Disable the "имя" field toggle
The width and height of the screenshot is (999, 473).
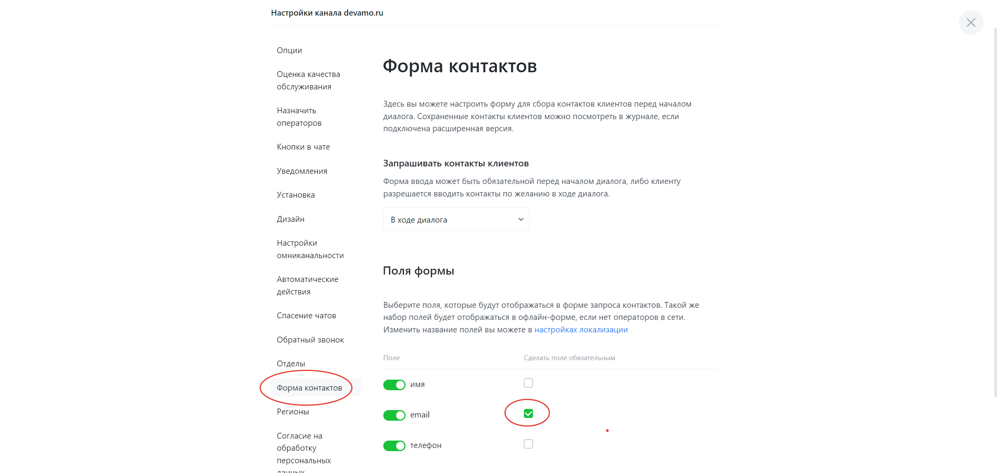click(395, 384)
